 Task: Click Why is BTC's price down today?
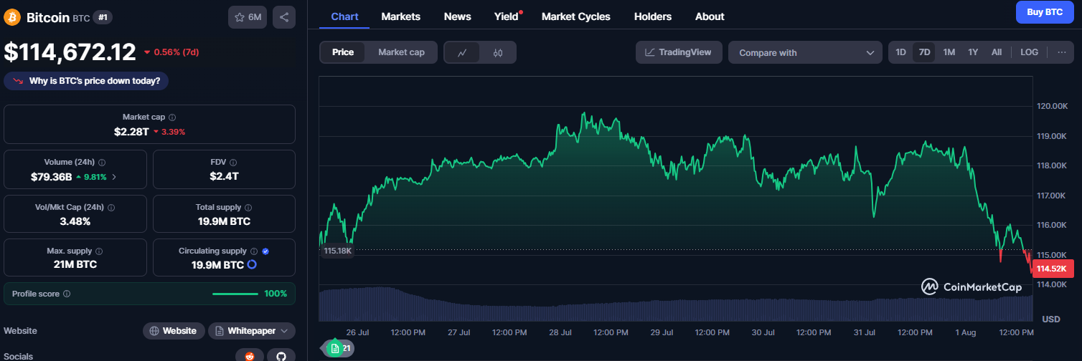[x=87, y=81]
